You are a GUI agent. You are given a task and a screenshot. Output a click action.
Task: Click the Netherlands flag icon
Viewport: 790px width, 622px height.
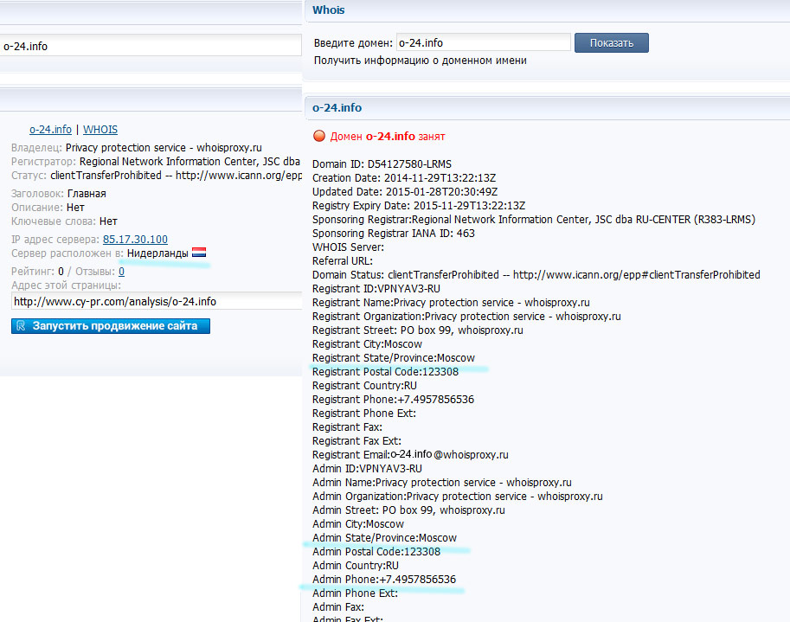coord(199,253)
